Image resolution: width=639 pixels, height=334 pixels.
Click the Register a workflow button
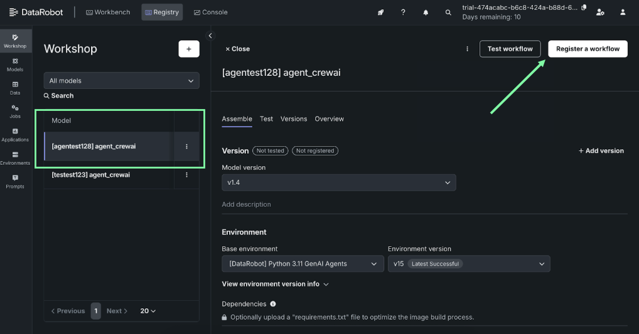tap(588, 49)
